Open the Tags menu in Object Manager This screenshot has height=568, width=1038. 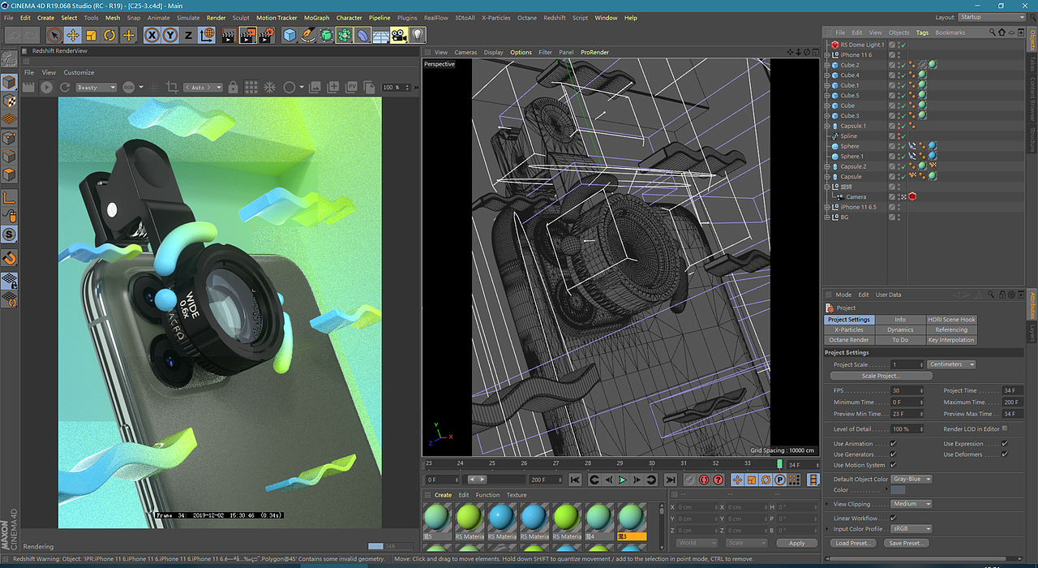coord(922,32)
